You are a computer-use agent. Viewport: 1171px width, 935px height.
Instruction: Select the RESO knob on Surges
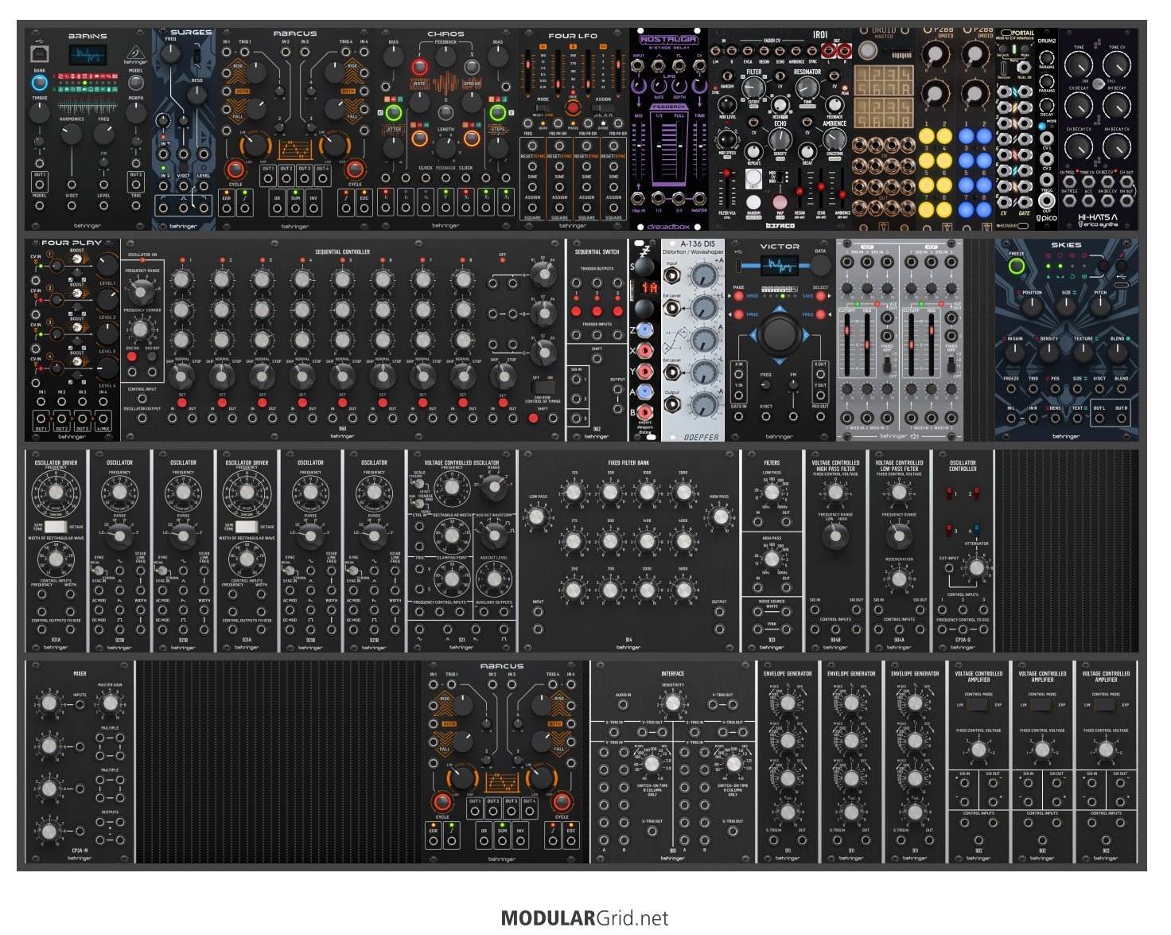pos(196,95)
